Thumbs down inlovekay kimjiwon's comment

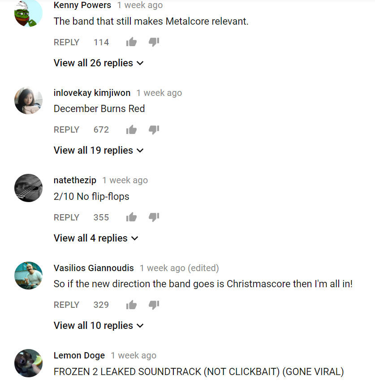pos(154,129)
